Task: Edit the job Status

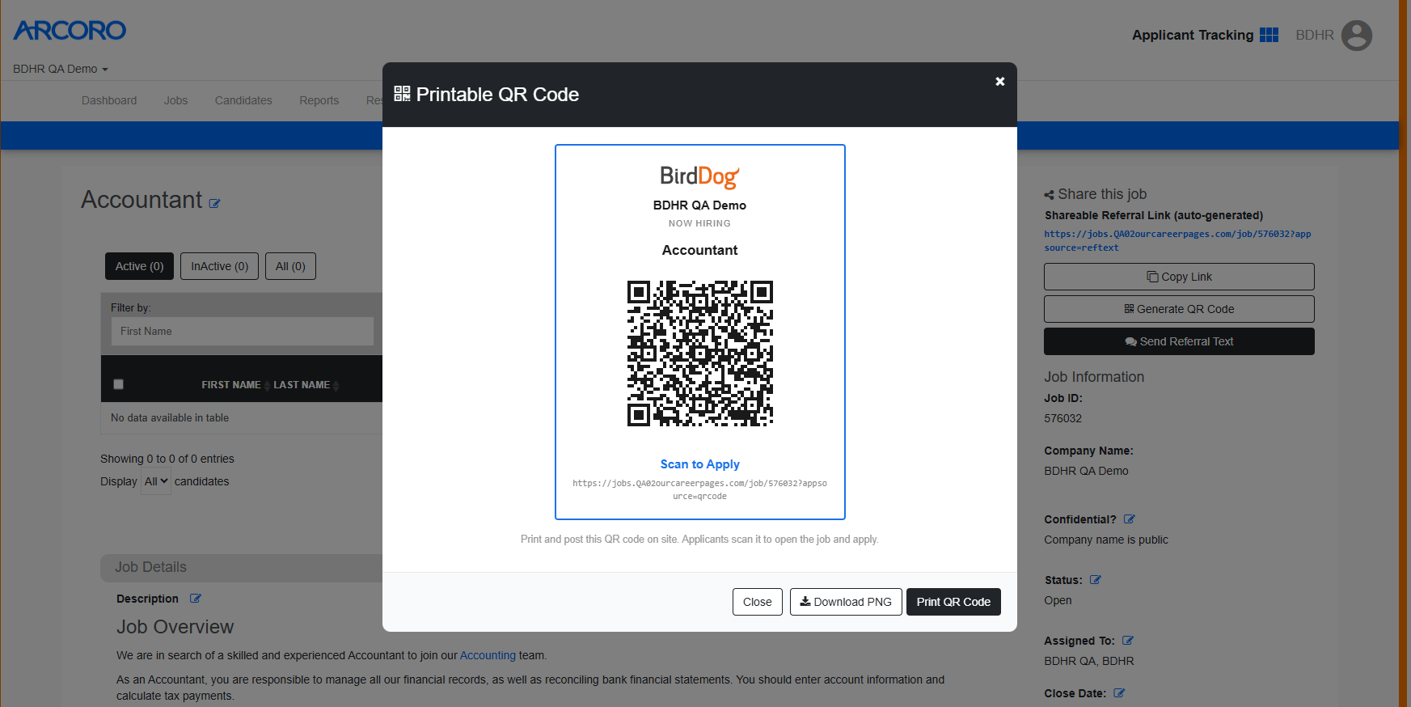Action: (x=1096, y=580)
